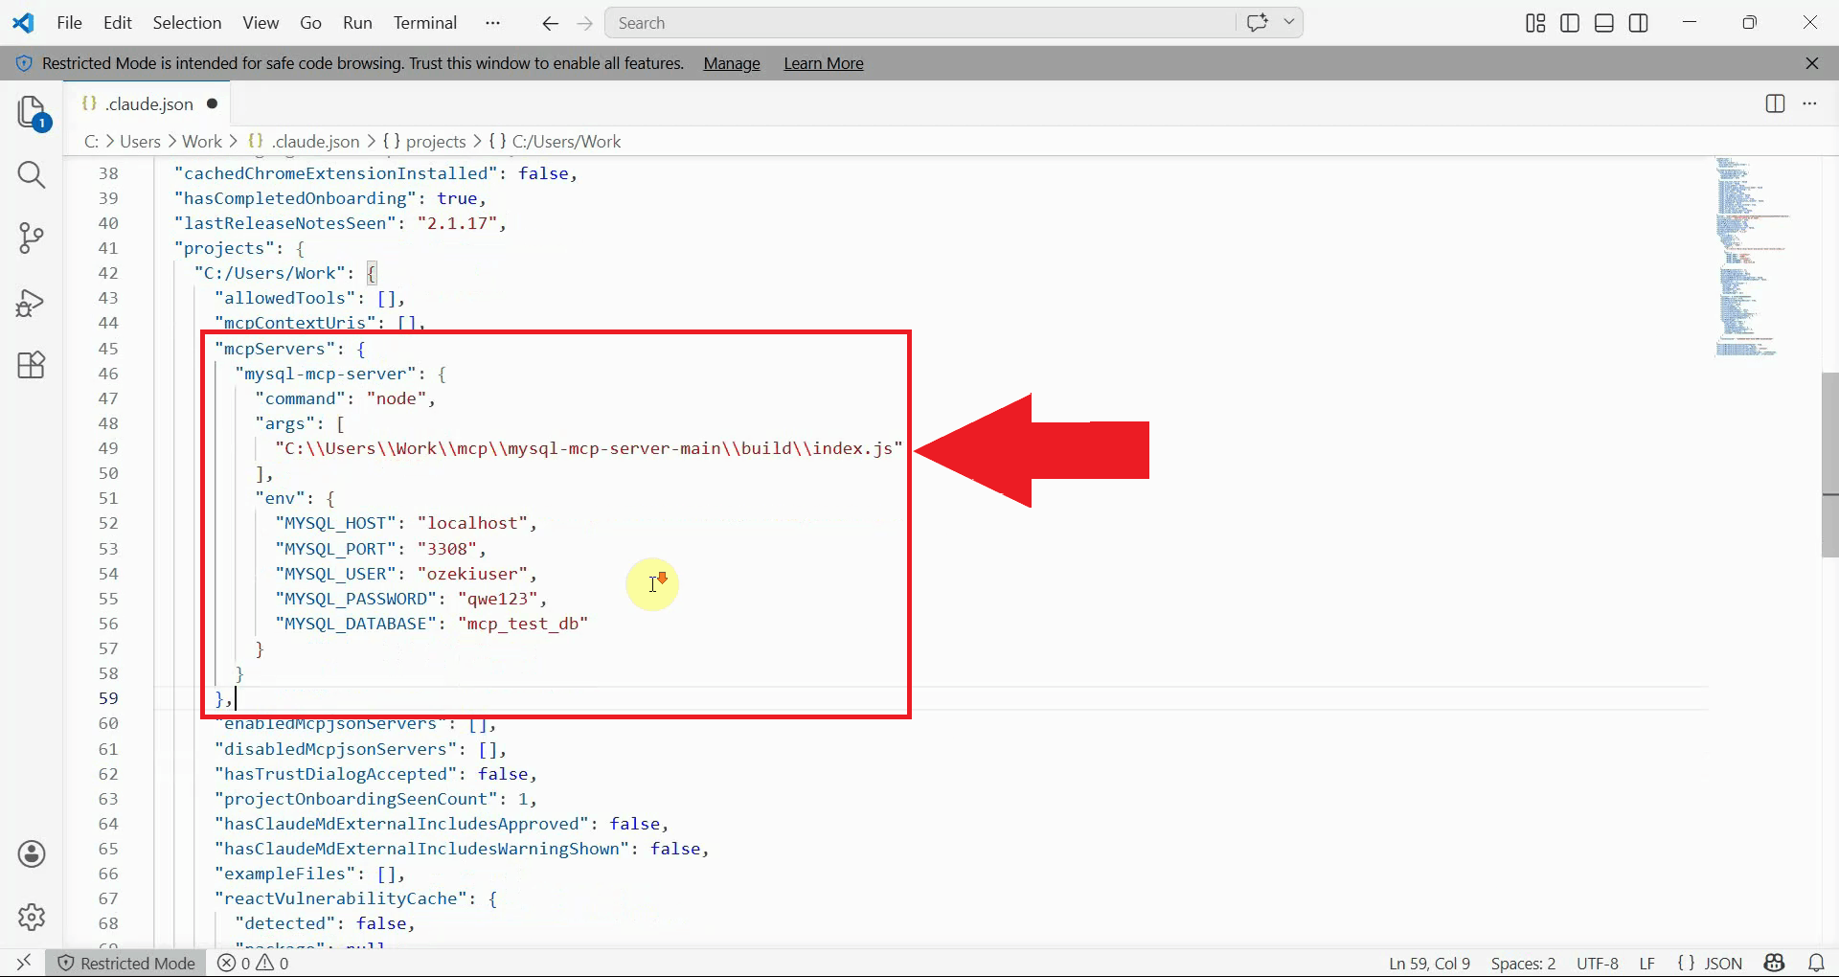Go back with the left arrow
The image size is (1839, 977).
(550, 23)
